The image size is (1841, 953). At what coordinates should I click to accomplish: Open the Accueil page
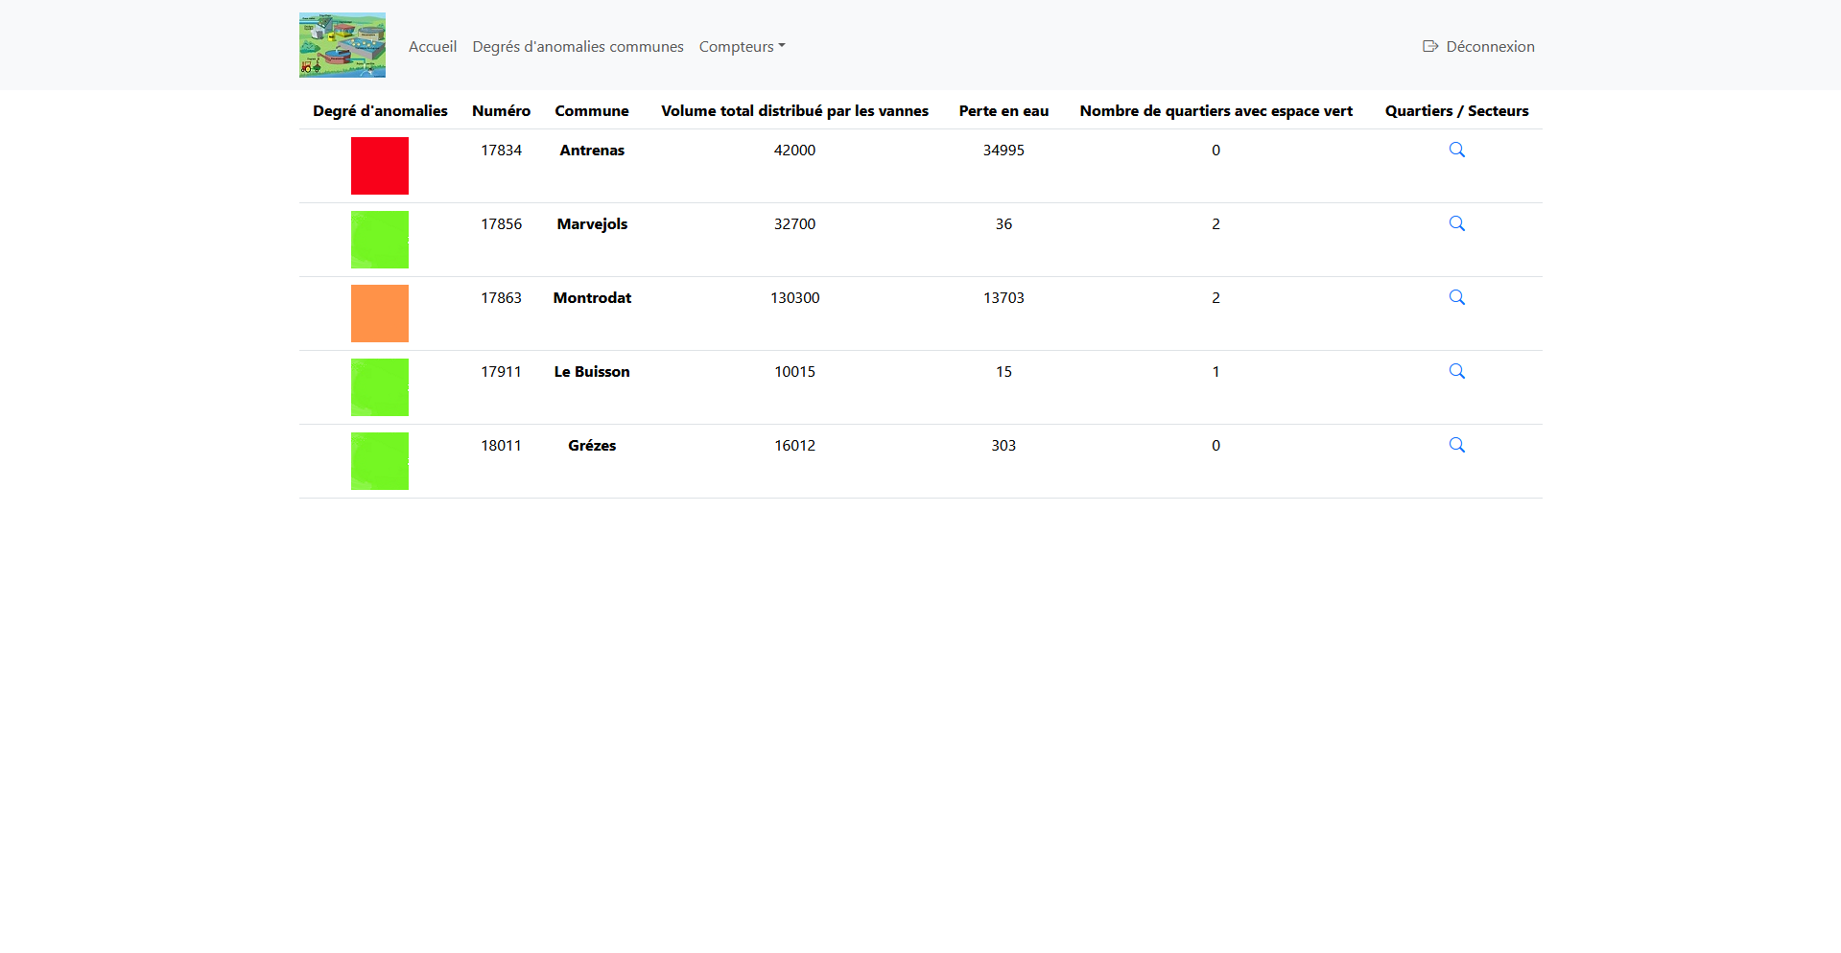coord(432,46)
